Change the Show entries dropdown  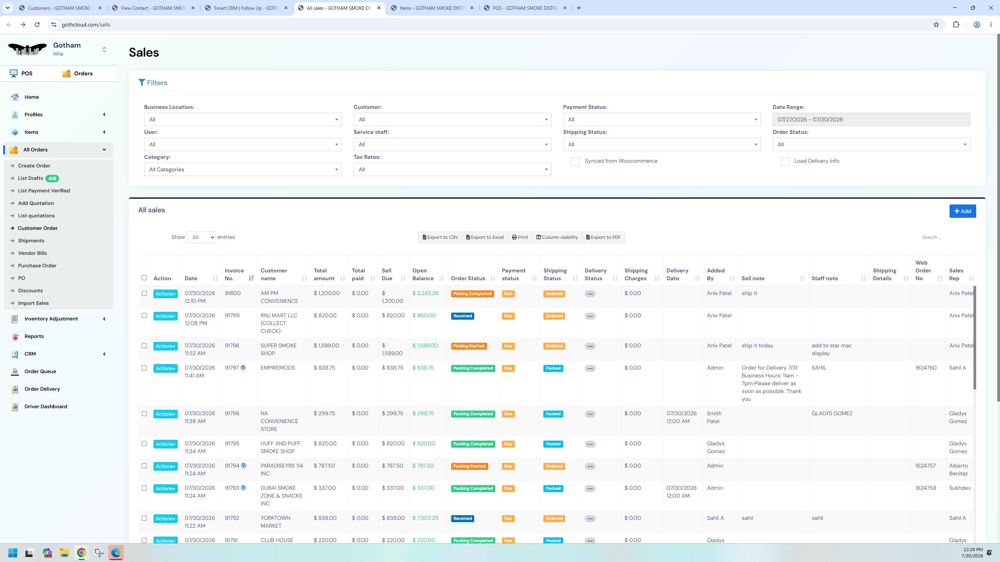click(x=201, y=237)
